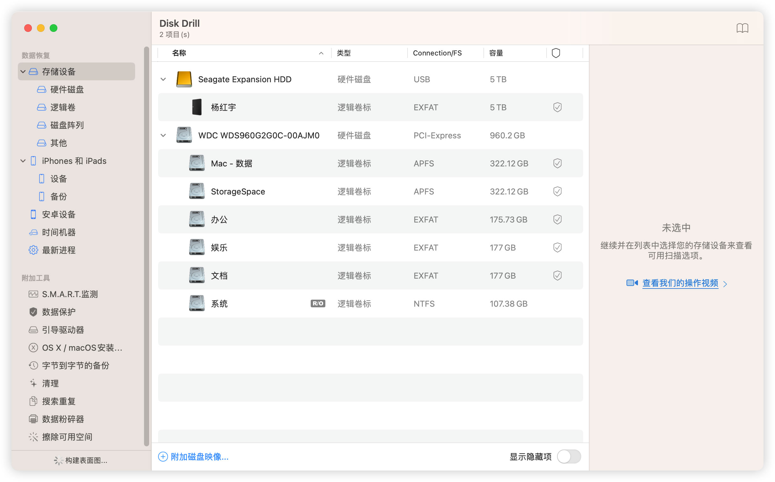Open 搜索重复 tool
This screenshot has height=482, width=775.
[52, 401]
